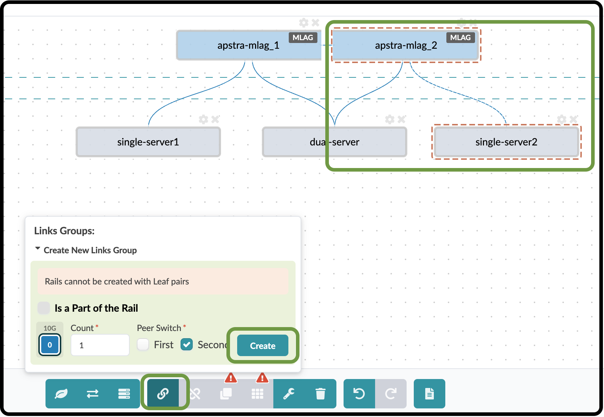The height and width of the screenshot is (417, 604).
Task: Click the trash delete icon
Action: click(x=321, y=394)
